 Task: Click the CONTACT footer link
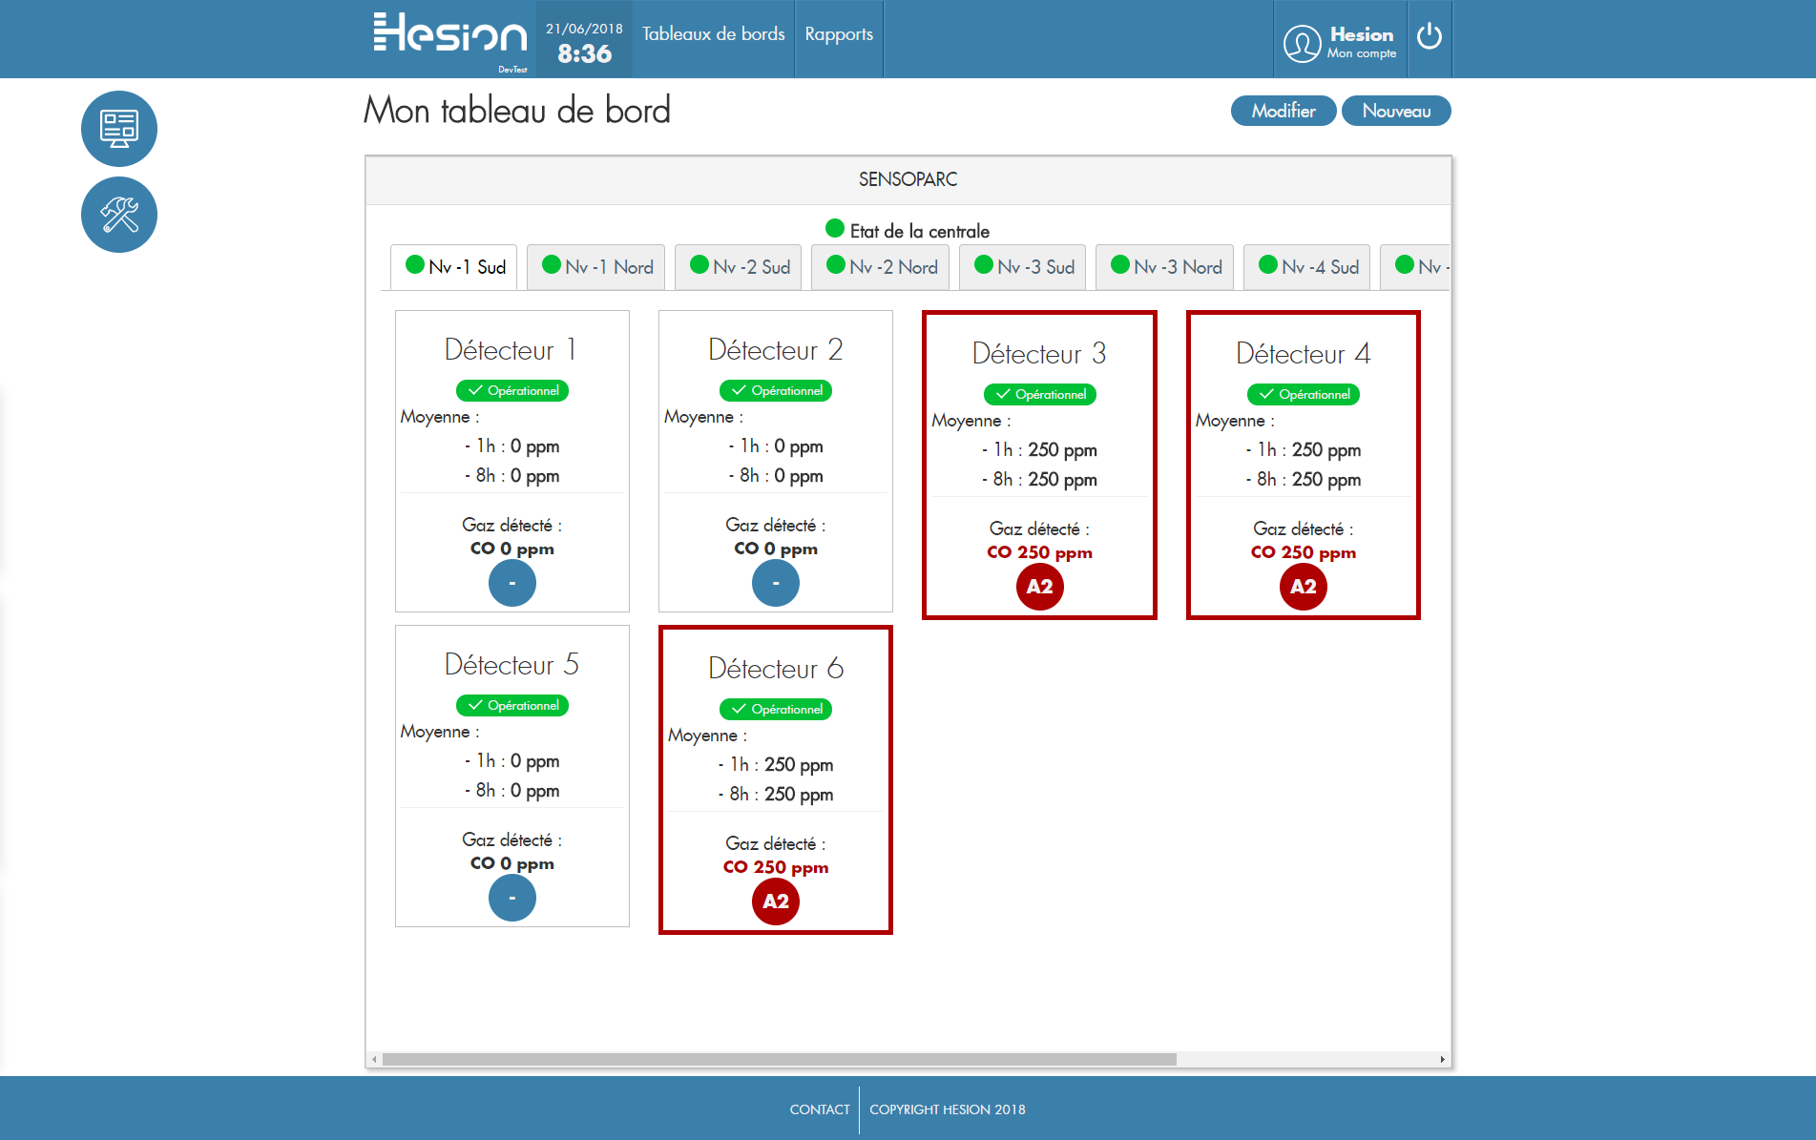[x=820, y=1109]
